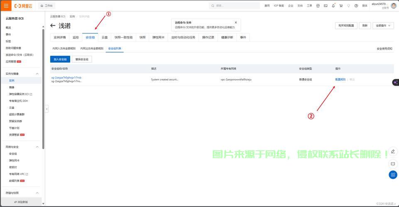
Task: Click 费用 in the top header
Action: [267, 5]
